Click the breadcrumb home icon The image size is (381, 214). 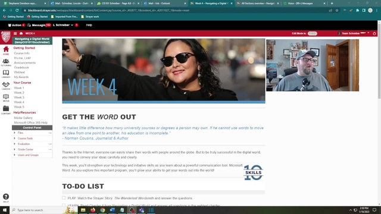21,33
